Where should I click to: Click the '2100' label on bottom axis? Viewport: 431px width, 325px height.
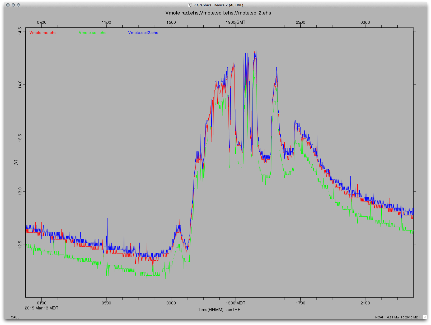pos(365,303)
